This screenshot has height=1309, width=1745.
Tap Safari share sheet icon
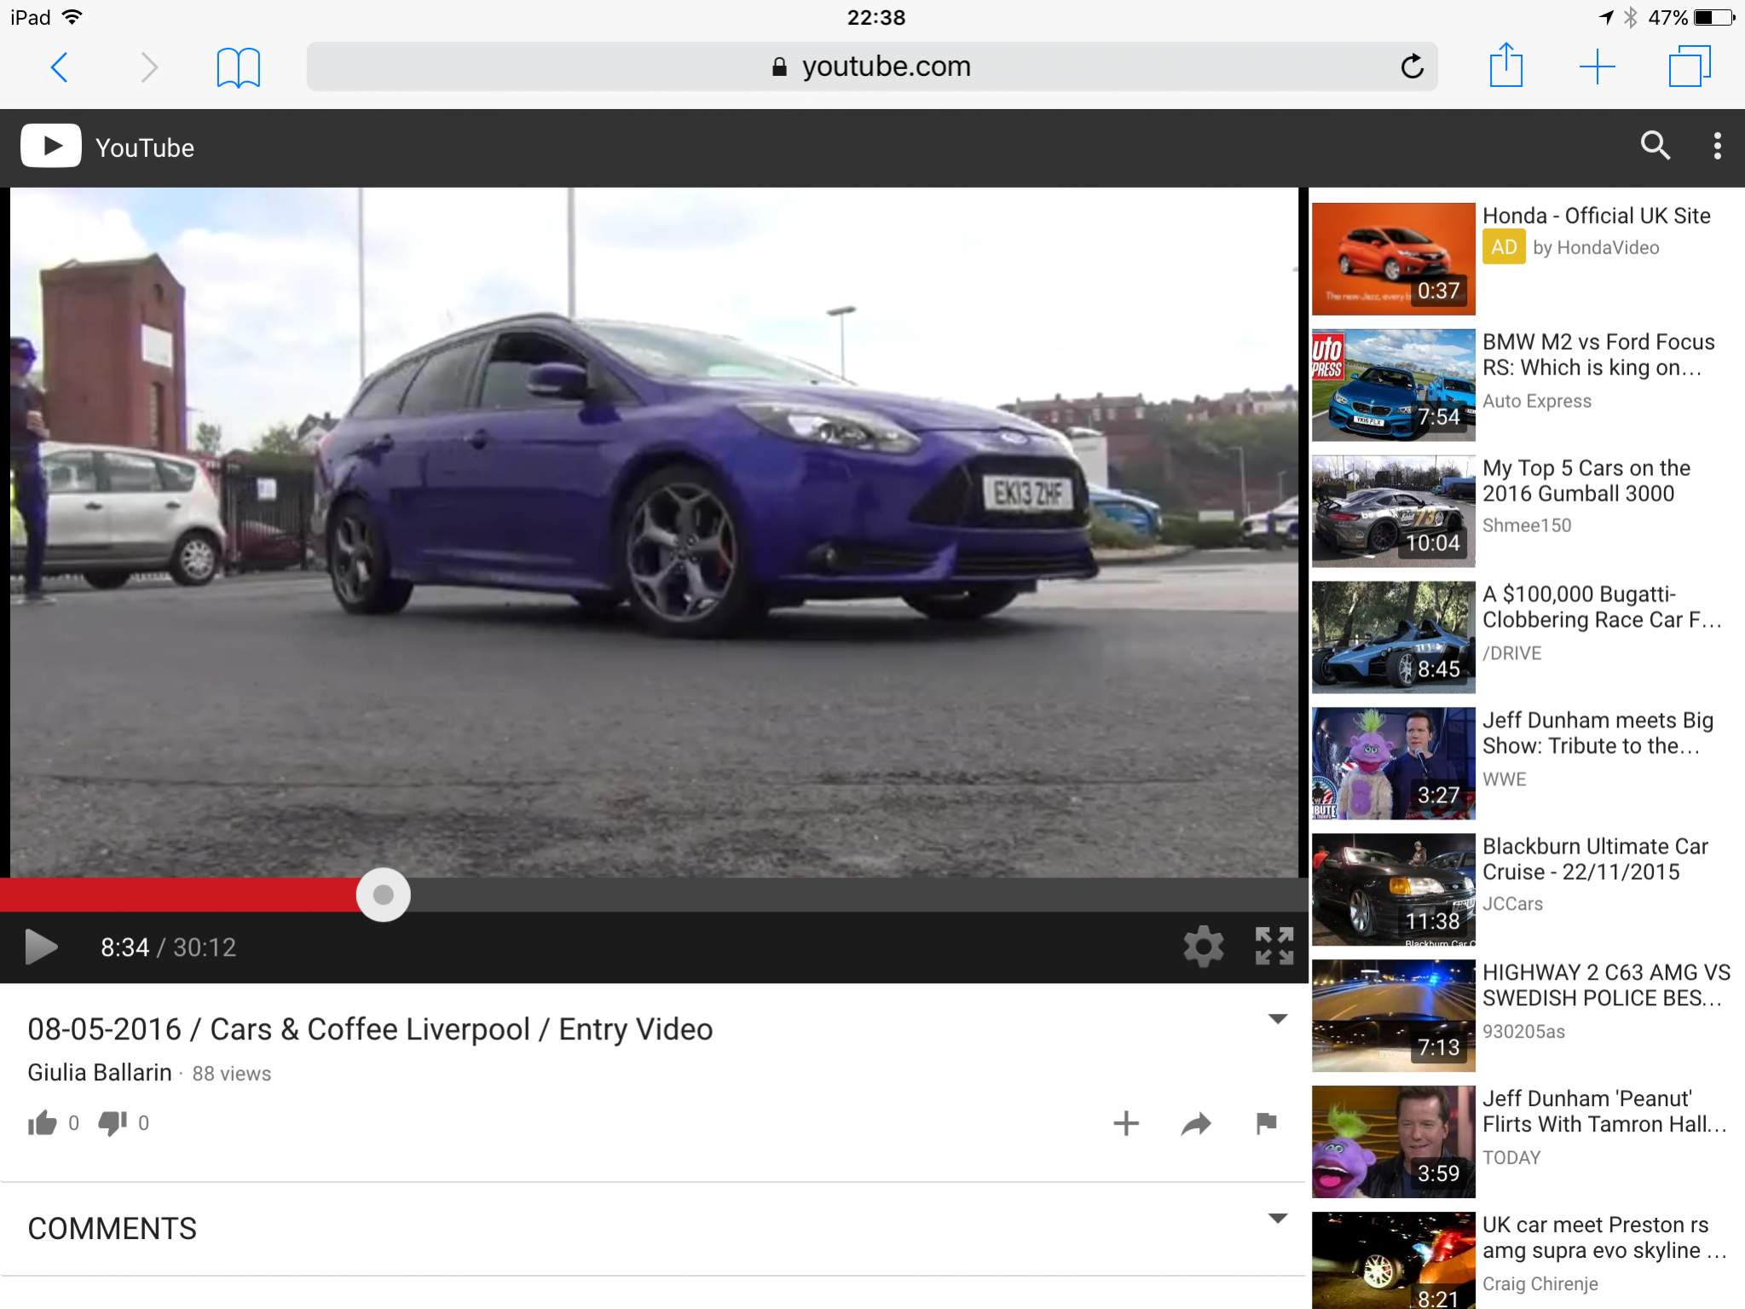point(1505,66)
